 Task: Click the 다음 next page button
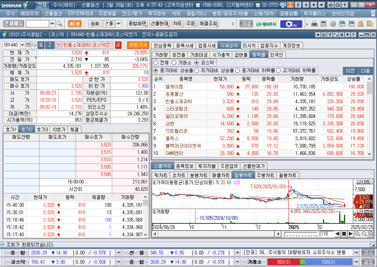(365, 71)
